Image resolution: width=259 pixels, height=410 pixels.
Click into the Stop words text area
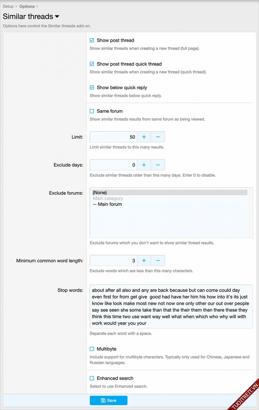point(171,306)
